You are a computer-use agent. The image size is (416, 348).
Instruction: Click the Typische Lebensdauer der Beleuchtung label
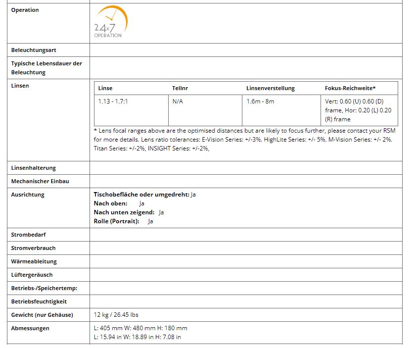(x=46, y=68)
